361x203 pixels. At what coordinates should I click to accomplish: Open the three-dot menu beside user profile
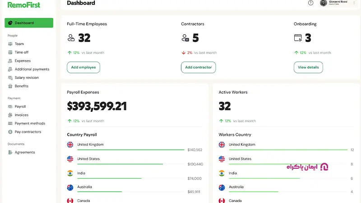(354, 3)
